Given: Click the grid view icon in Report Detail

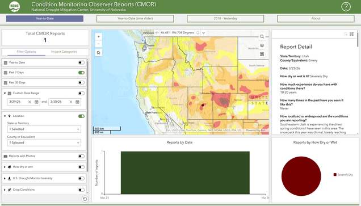Looking at the screenshot, I should (x=351, y=34).
